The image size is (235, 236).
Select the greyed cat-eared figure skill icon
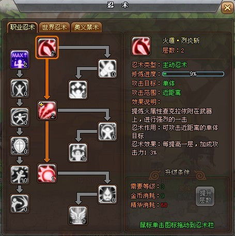coord(78,153)
